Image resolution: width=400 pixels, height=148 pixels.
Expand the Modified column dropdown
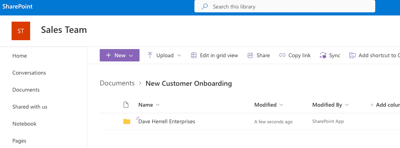click(281, 105)
